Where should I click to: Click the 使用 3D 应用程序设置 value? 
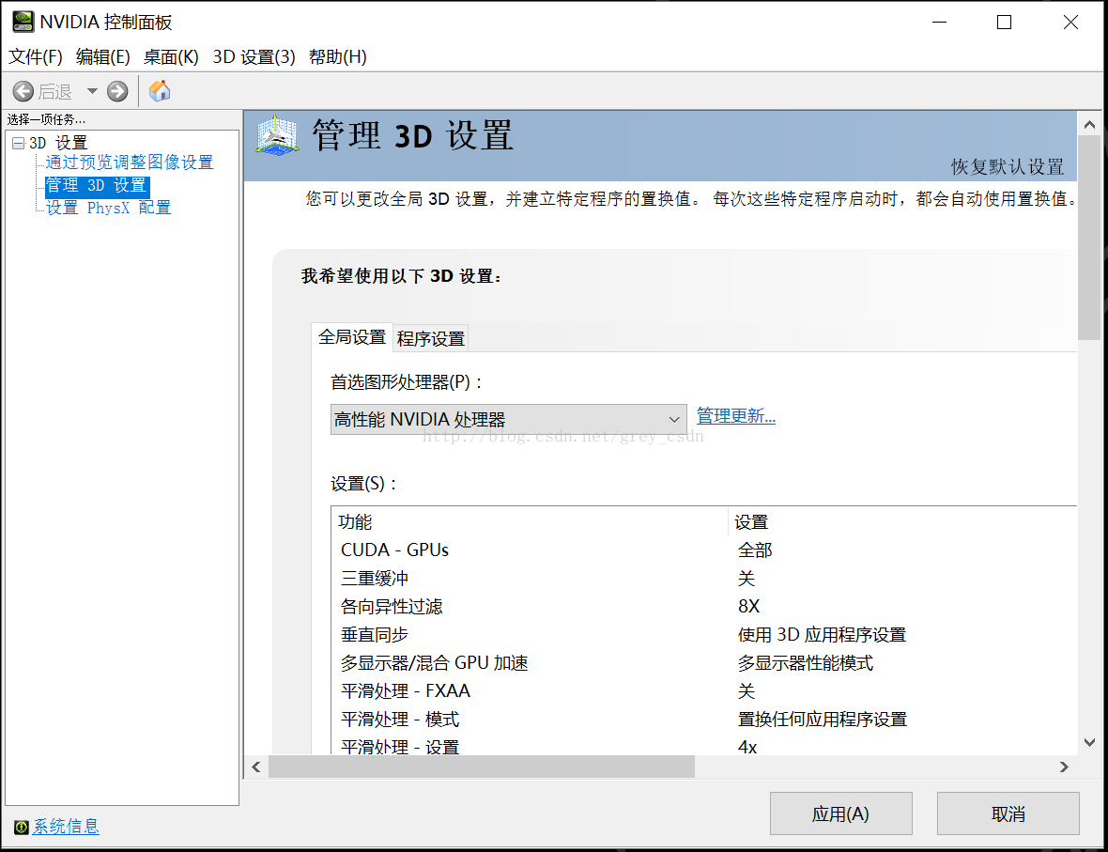[x=822, y=635]
